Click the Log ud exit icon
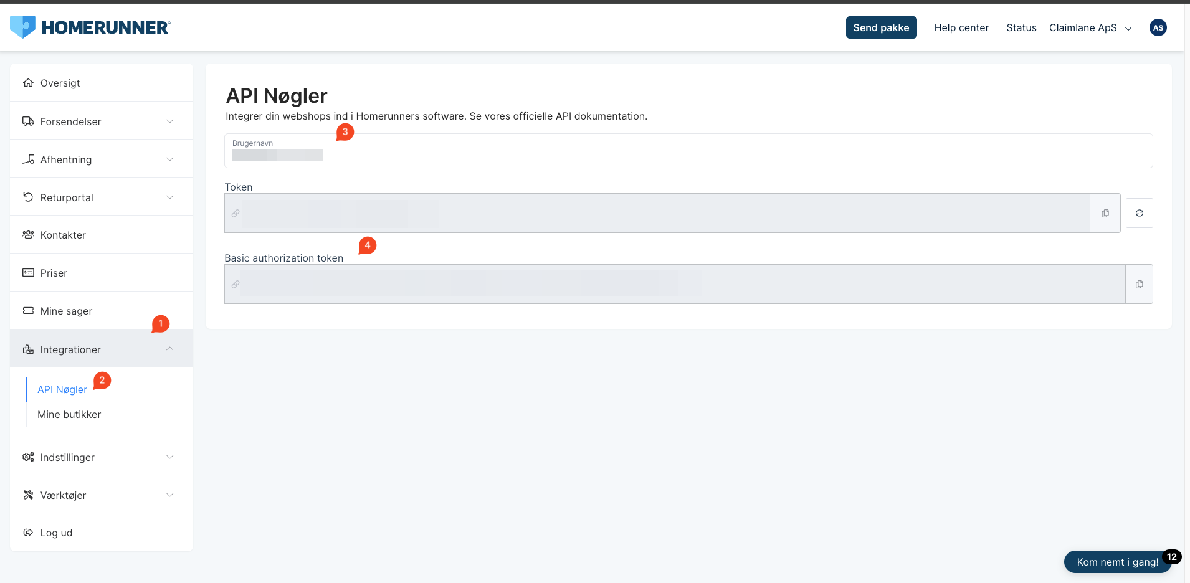 pos(28,533)
